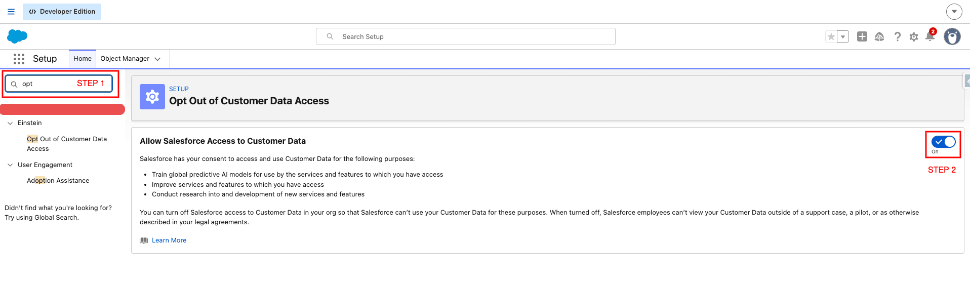Click the search magnifier in Quick Find
Viewport: 970px width, 283px height.
[x=14, y=85]
